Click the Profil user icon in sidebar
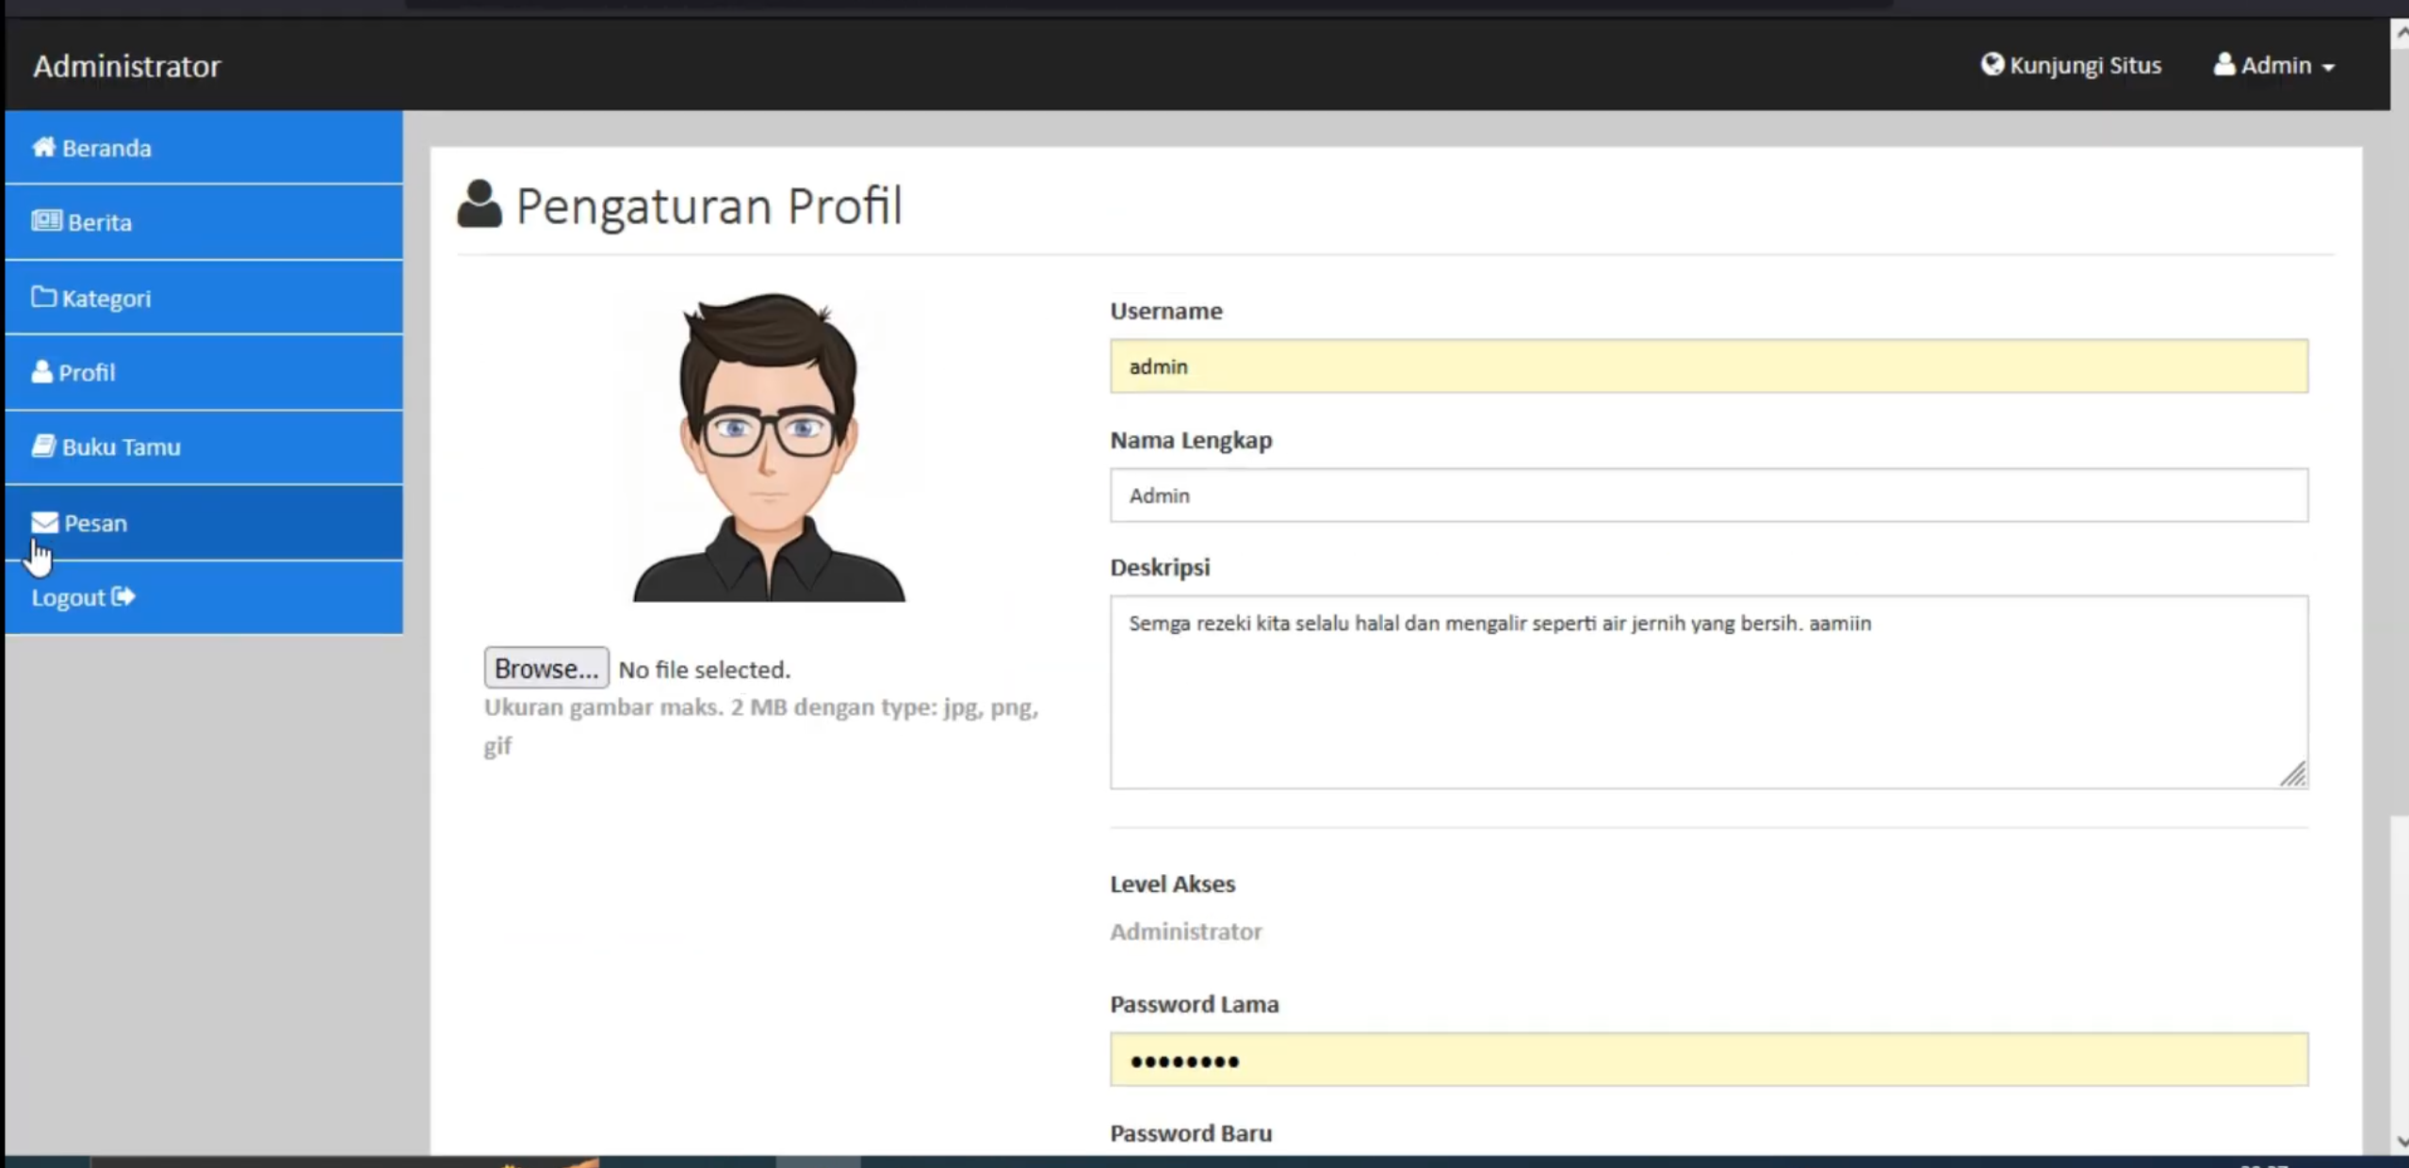The height and width of the screenshot is (1168, 2409). coord(41,371)
